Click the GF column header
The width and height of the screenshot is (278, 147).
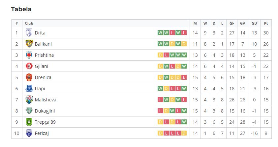click(232, 23)
